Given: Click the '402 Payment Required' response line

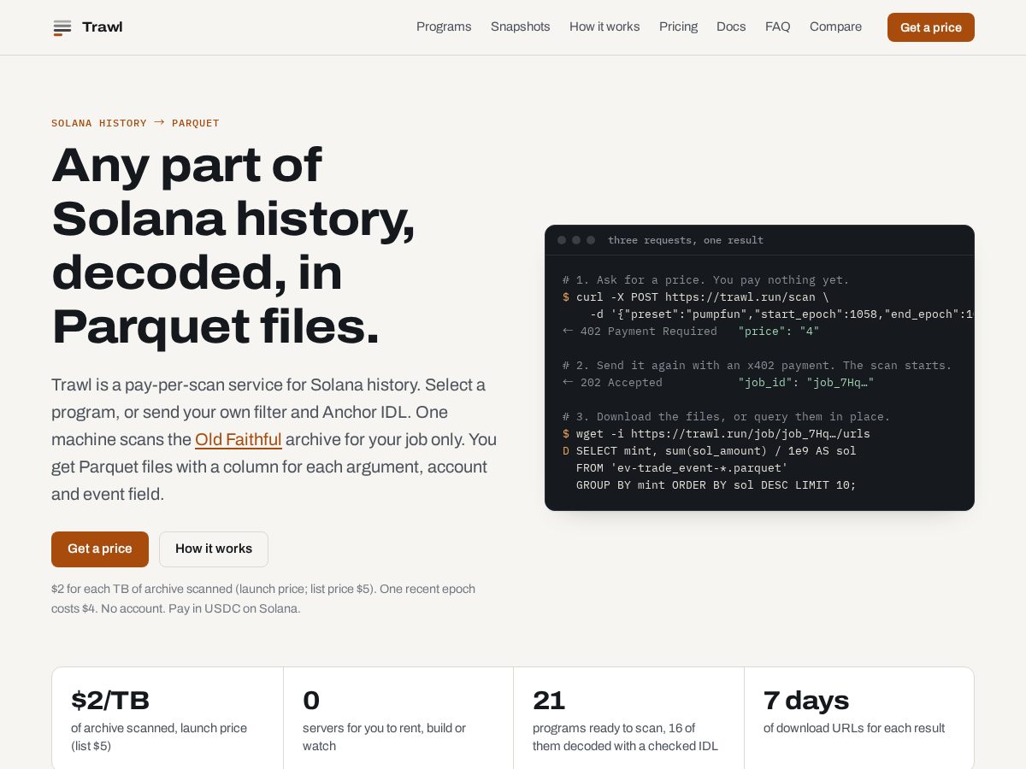Looking at the screenshot, I should [691, 332].
